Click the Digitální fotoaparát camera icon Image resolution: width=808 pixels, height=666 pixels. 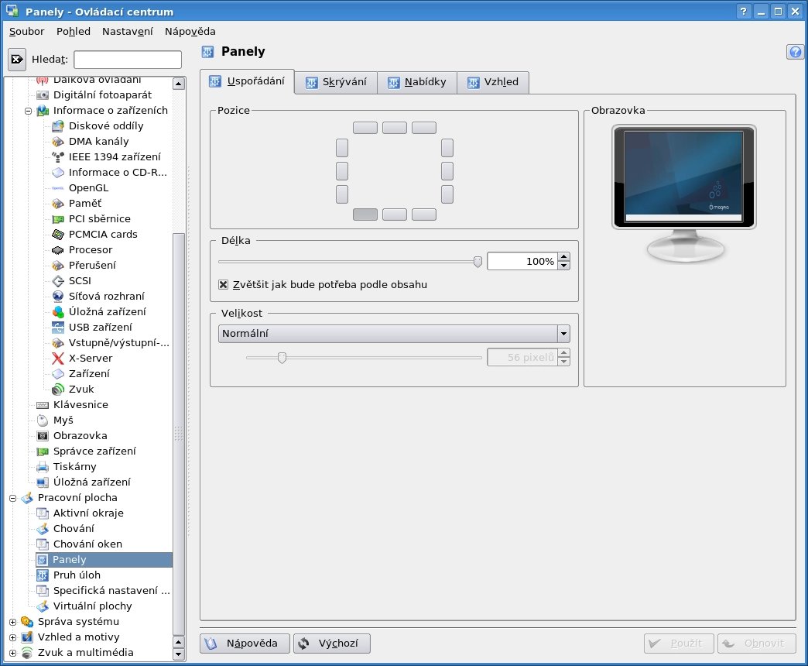tap(43, 95)
